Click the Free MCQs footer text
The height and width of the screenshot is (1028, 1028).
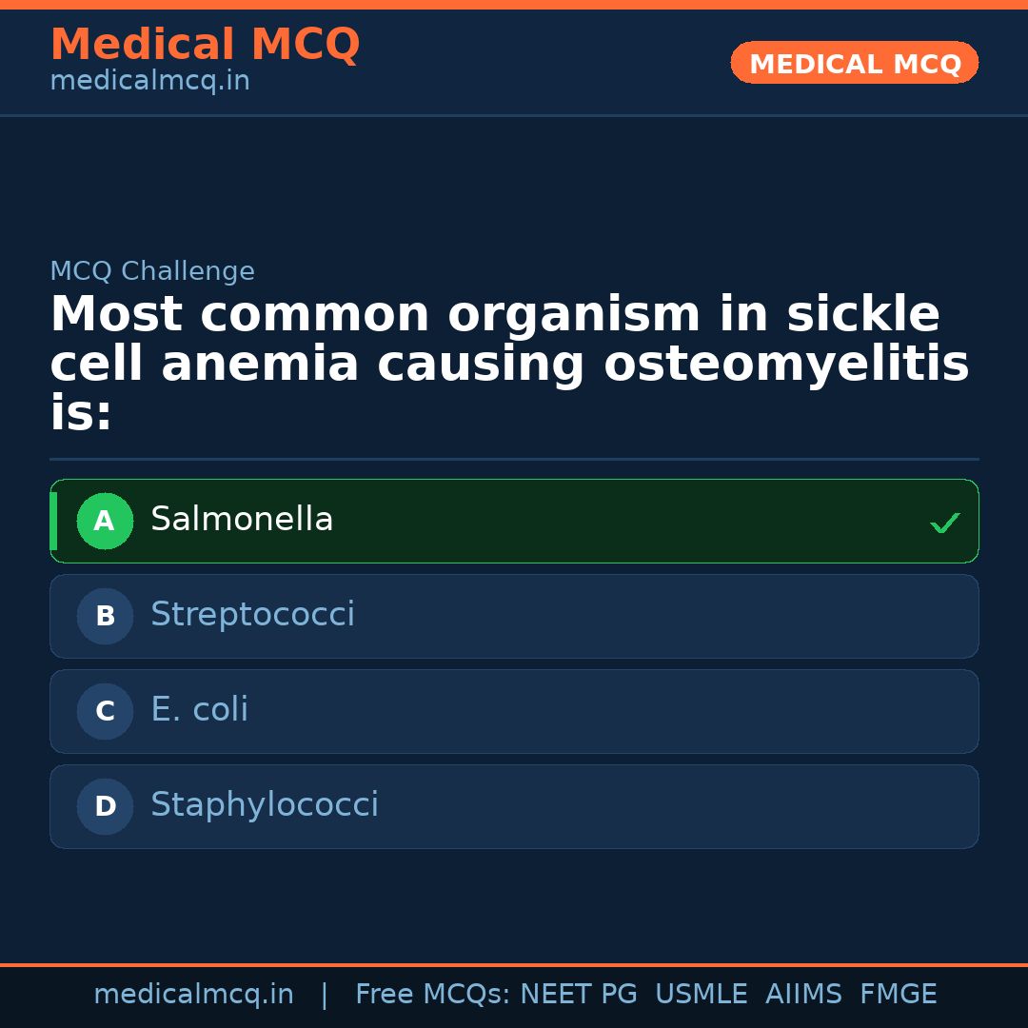point(432,995)
